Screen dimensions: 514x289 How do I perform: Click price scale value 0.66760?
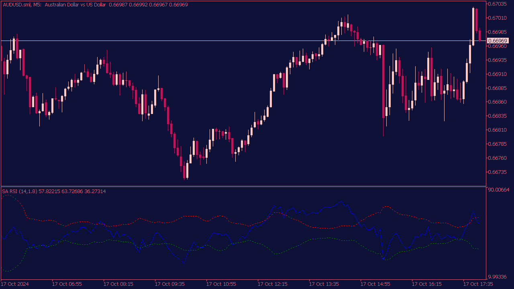pyautogui.click(x=498, y=158)
